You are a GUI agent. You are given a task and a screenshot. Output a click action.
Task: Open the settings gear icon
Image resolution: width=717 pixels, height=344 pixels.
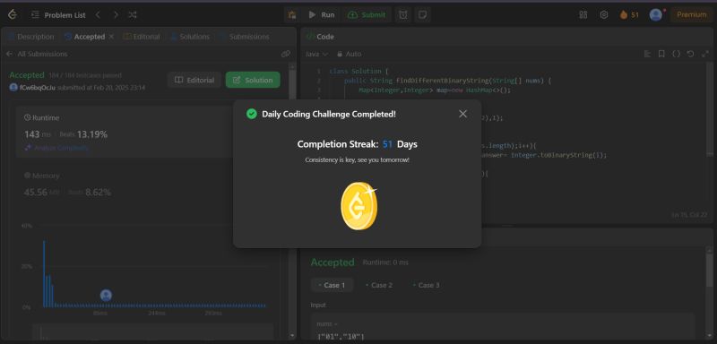tap(603, 14)
